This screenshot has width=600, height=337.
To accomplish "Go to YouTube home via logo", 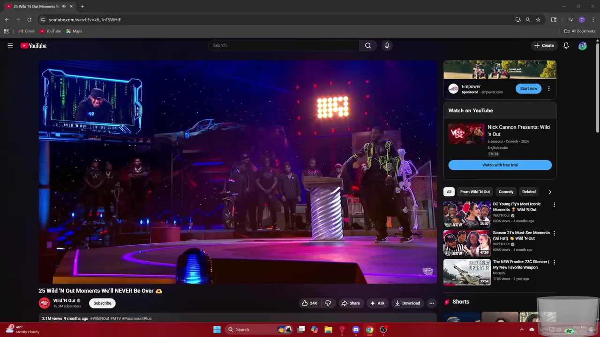I will tap(33, 45).
